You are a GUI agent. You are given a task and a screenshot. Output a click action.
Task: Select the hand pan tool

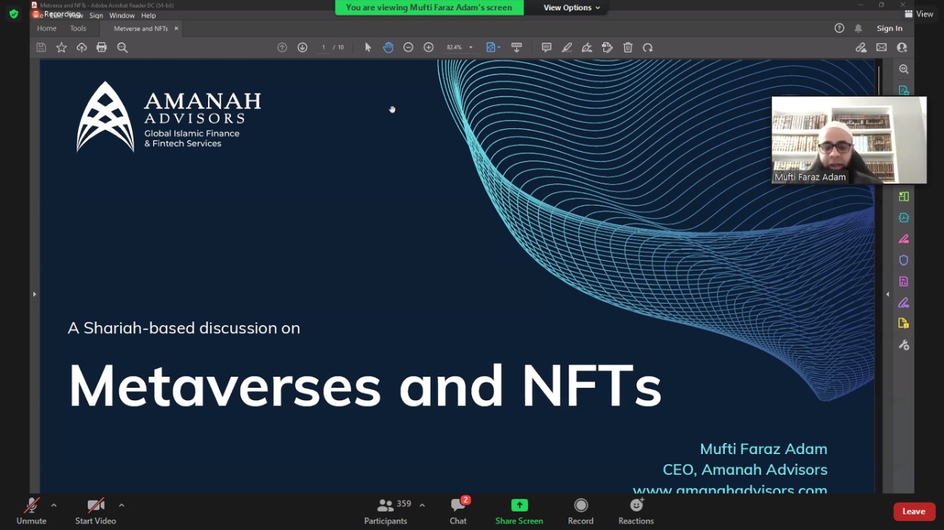tap(388, 47)
